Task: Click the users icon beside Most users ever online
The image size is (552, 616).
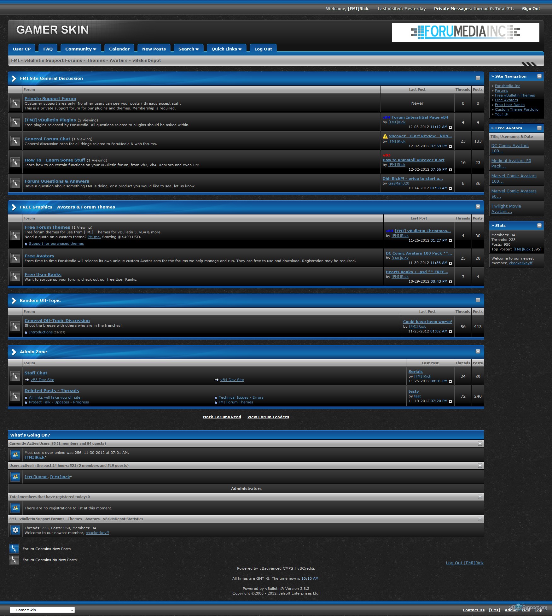Action: click(15, 455)
